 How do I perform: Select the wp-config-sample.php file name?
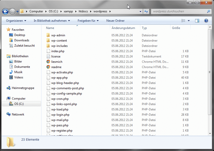tap(67, 94)
